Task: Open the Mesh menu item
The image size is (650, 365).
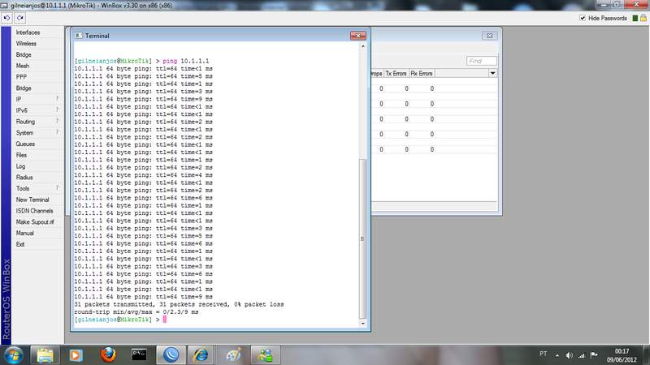Action: (x=23, y=66)
